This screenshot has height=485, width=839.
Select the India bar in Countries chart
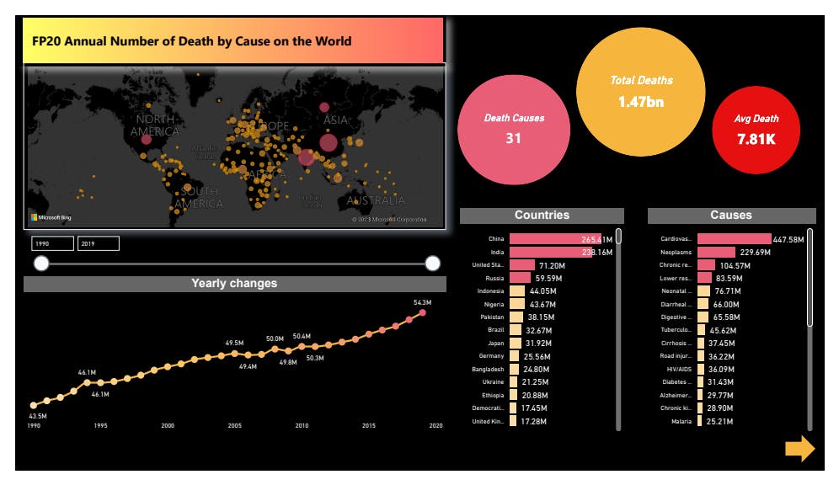[551, 252]
